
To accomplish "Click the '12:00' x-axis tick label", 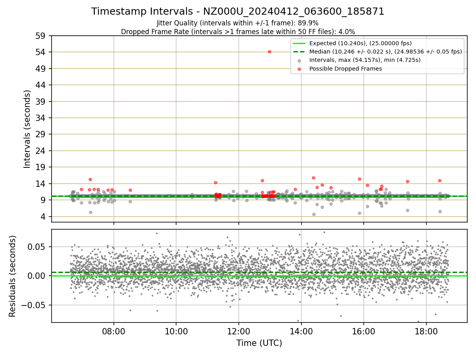I will point(239,331).
